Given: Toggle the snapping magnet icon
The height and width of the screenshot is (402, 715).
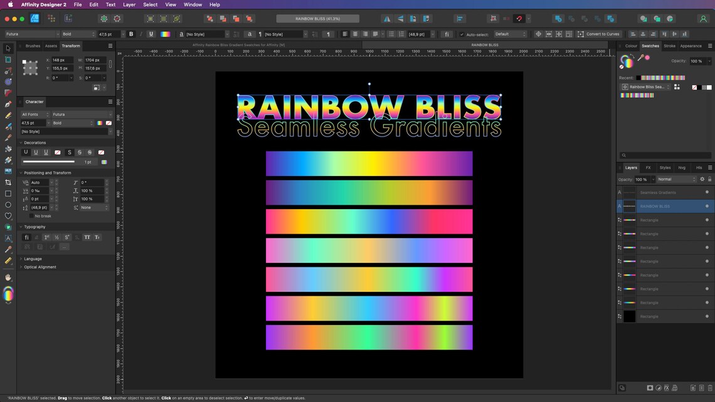Looking at the screenshot, I should point(518,18).
